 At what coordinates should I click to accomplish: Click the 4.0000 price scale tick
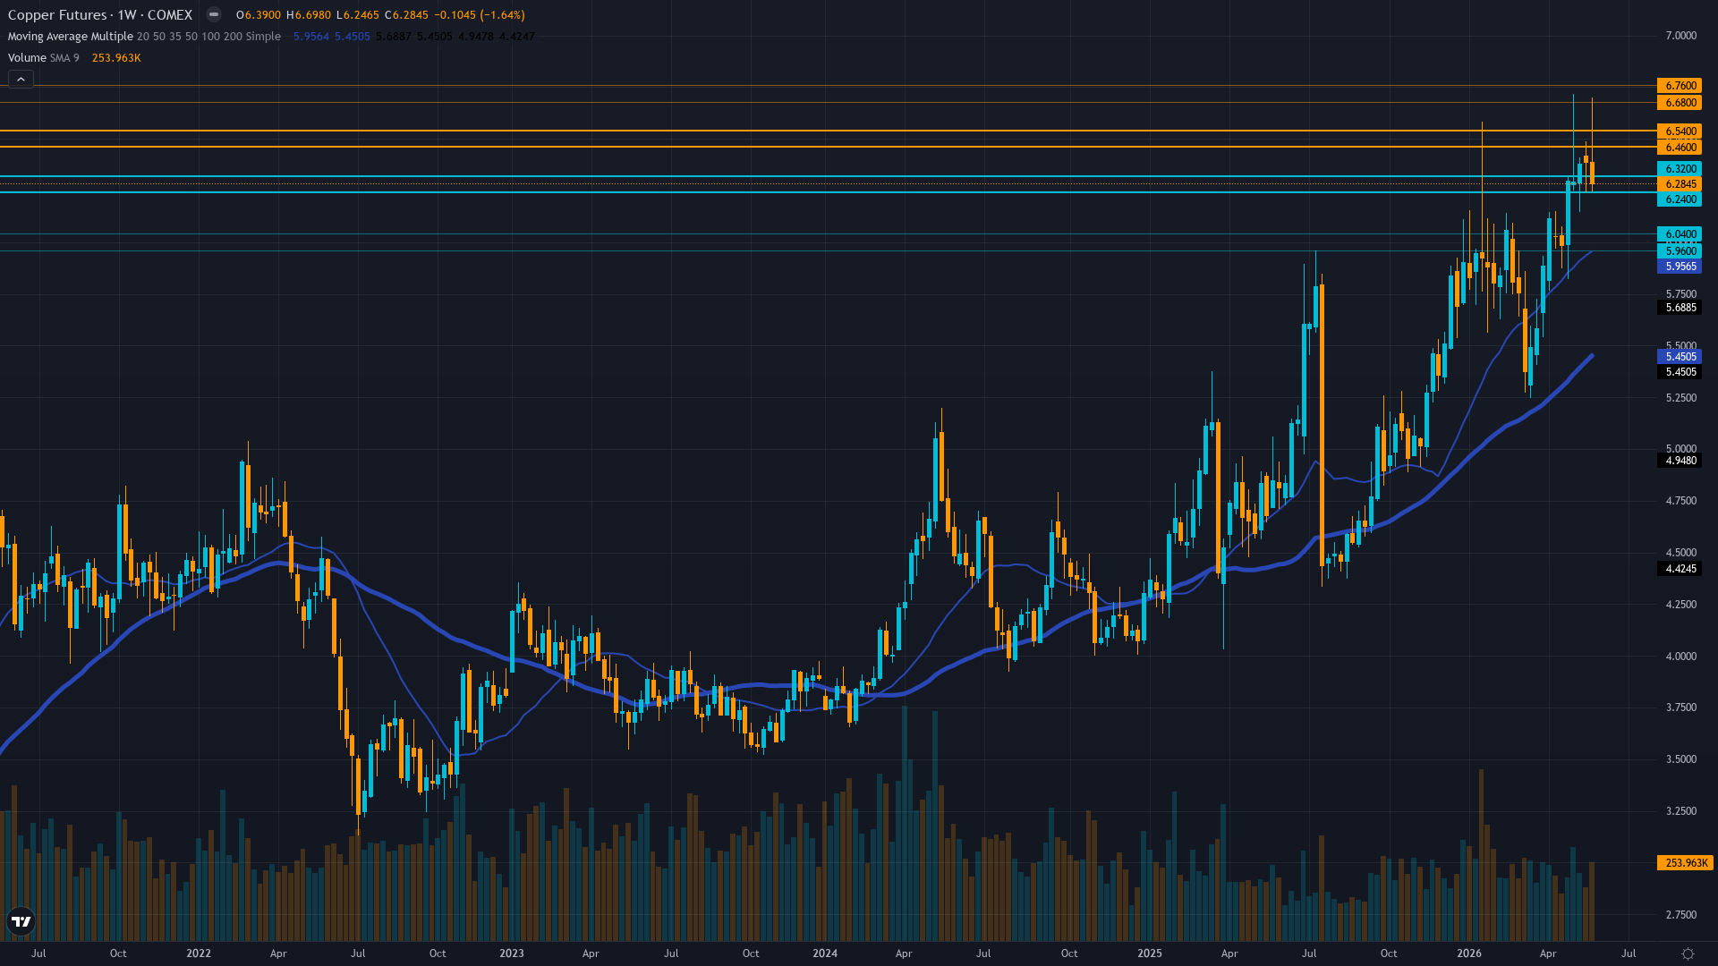1680,657
